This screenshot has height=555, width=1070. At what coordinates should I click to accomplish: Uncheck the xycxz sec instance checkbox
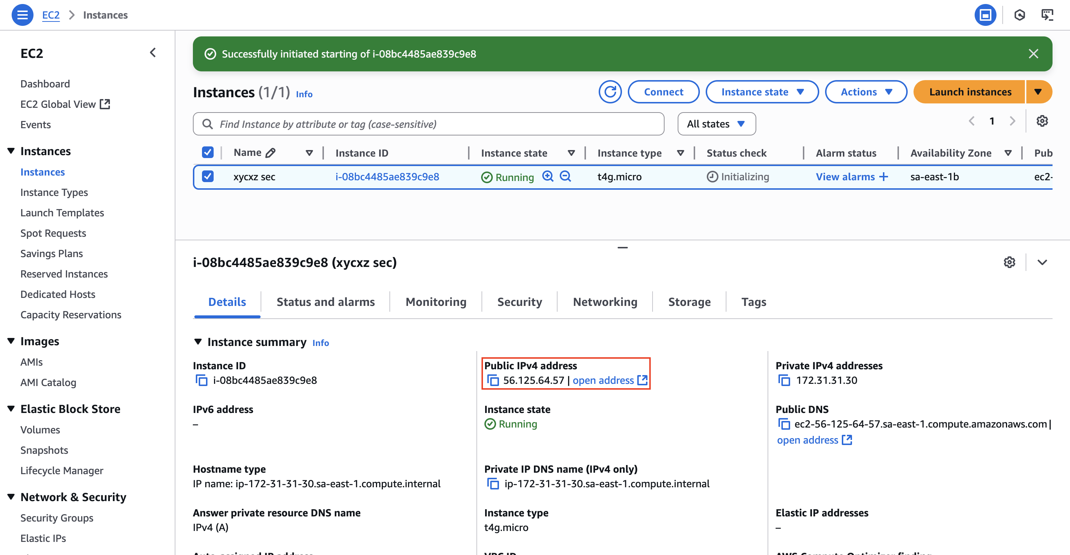pyautogui.click(x=208, y=177)
